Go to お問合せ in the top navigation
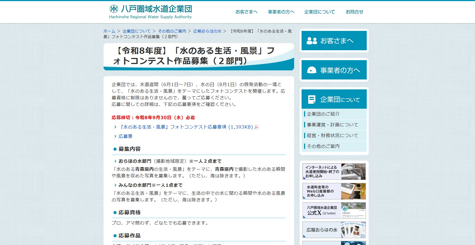 354,12
